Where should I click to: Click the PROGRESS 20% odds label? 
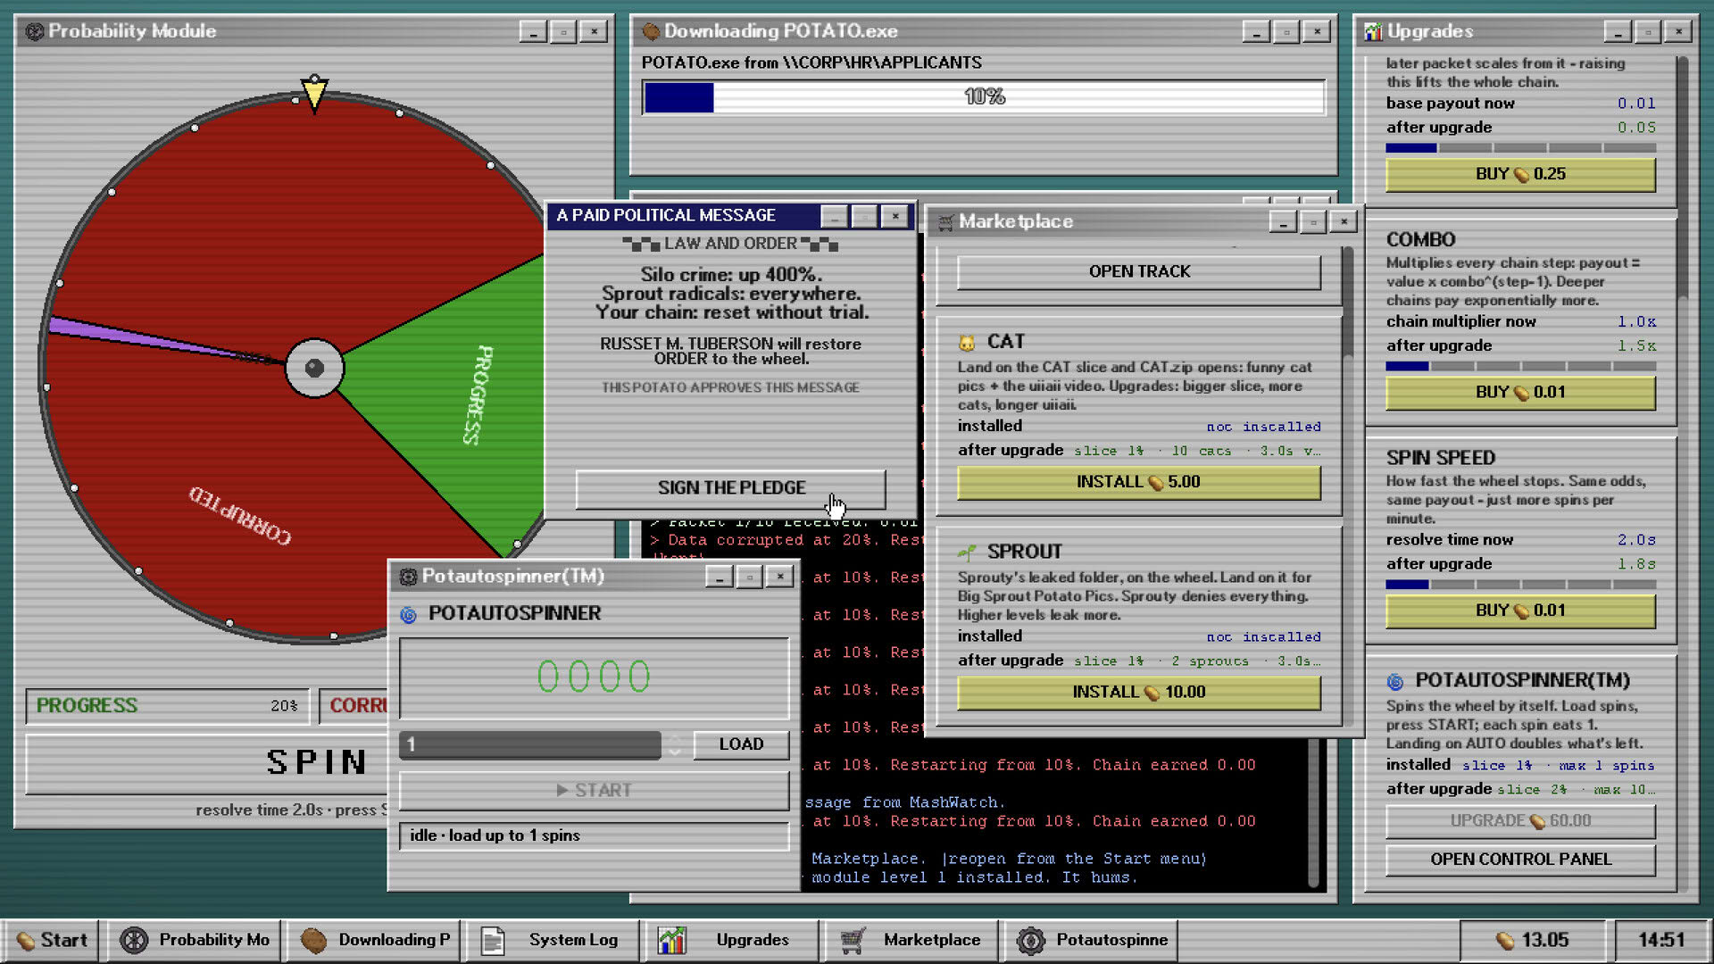[x=167, y=706]
